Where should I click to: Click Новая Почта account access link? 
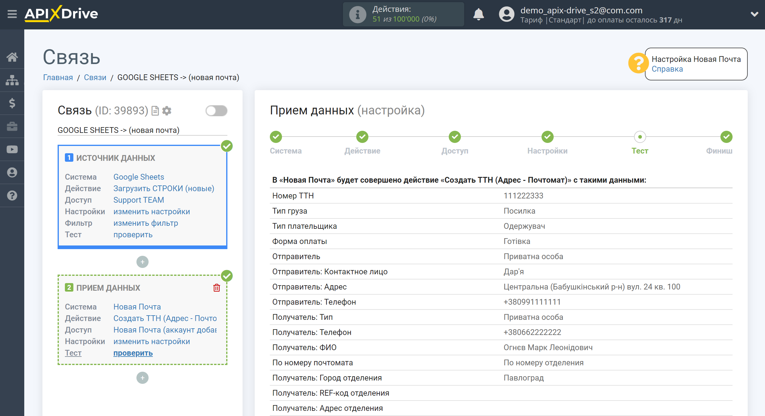[x=165, y=330]
